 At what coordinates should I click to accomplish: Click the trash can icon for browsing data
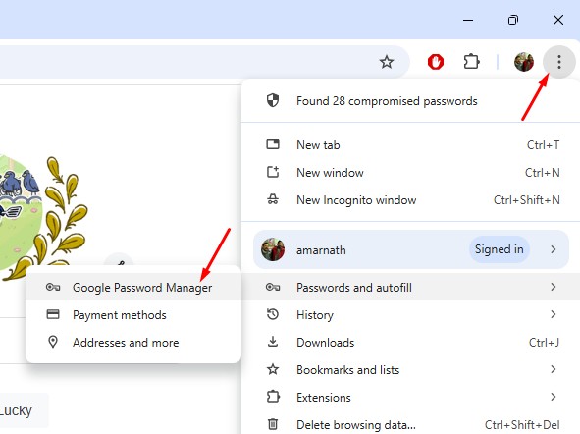click(x=273, y=424)
